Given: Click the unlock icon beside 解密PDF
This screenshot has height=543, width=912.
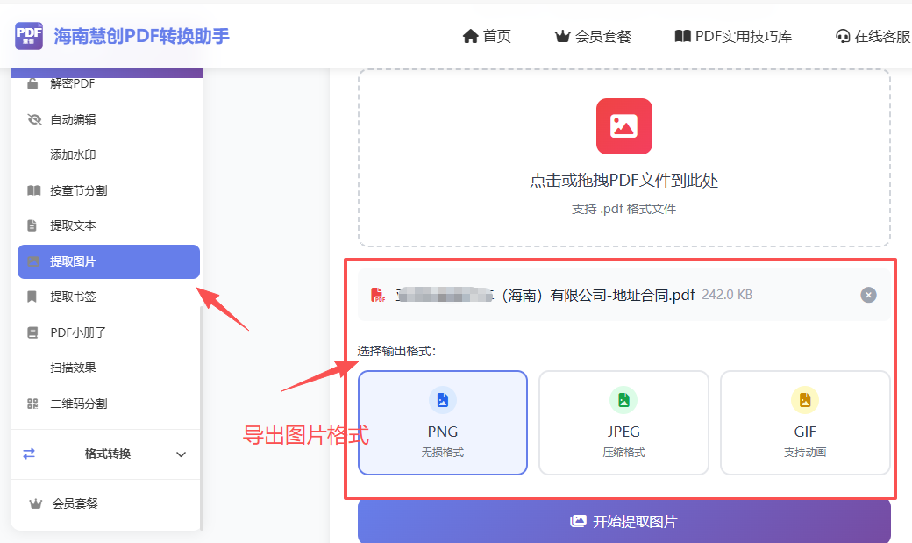Looking at the screenshot, I should (x=33, y=84).
